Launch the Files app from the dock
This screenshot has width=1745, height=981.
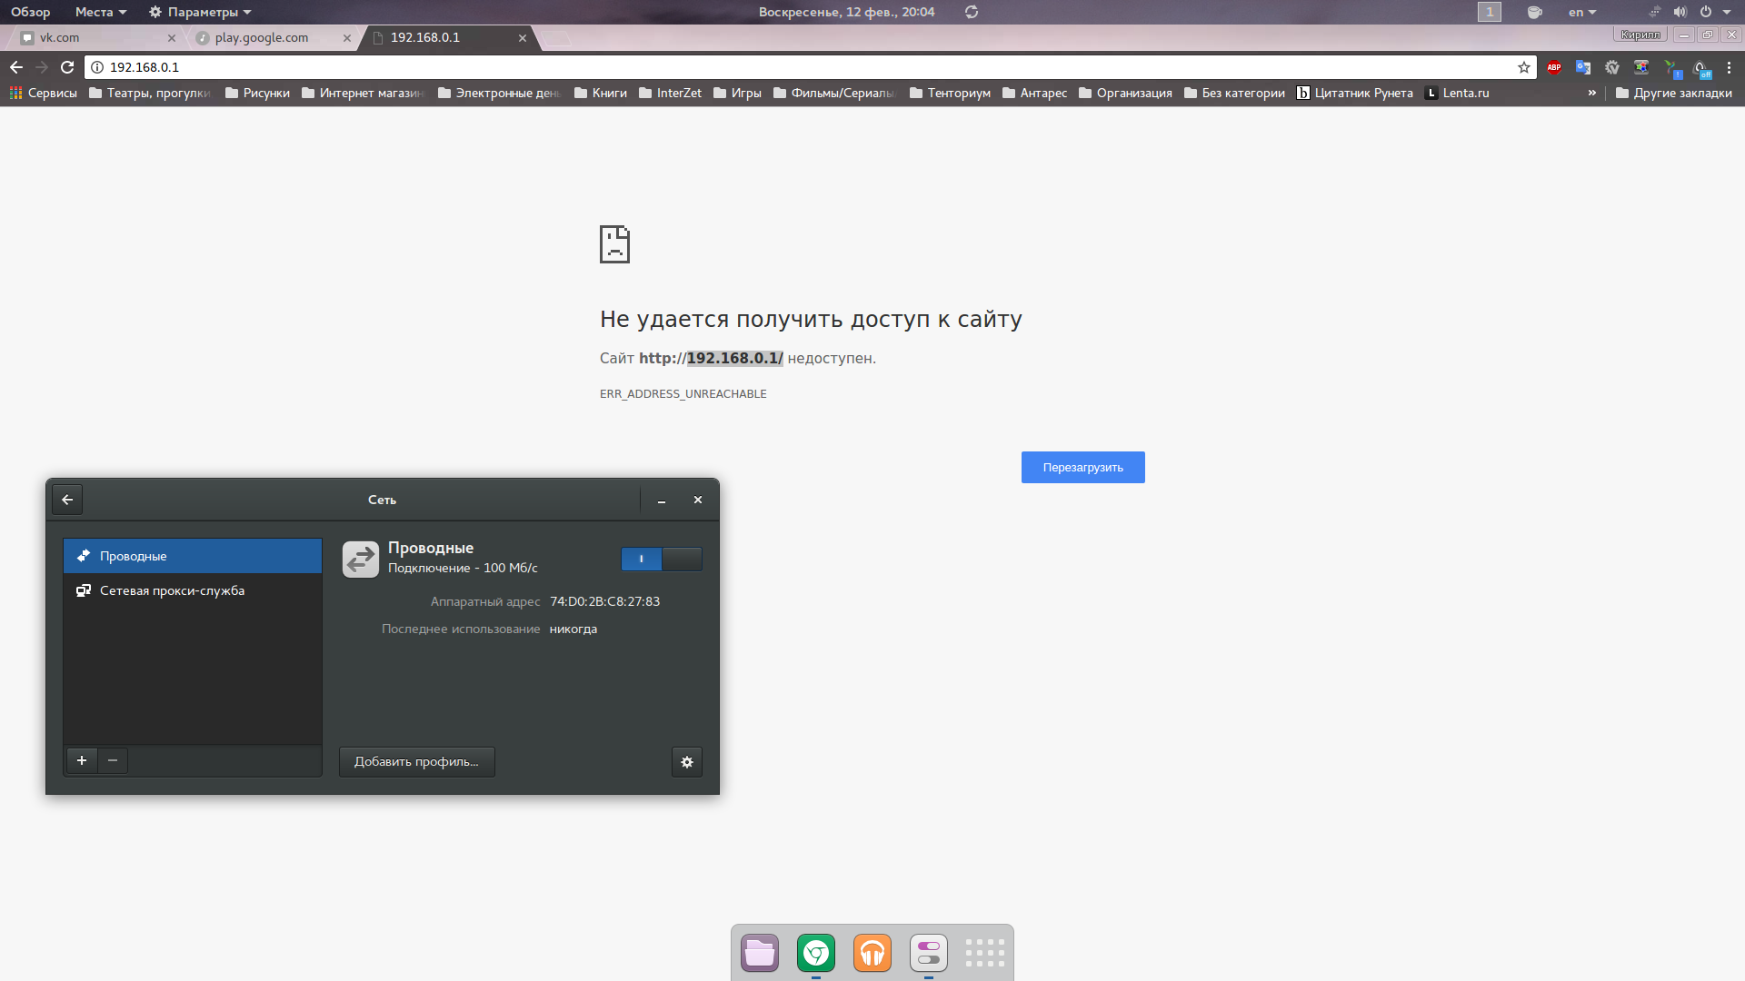(760, 953)
